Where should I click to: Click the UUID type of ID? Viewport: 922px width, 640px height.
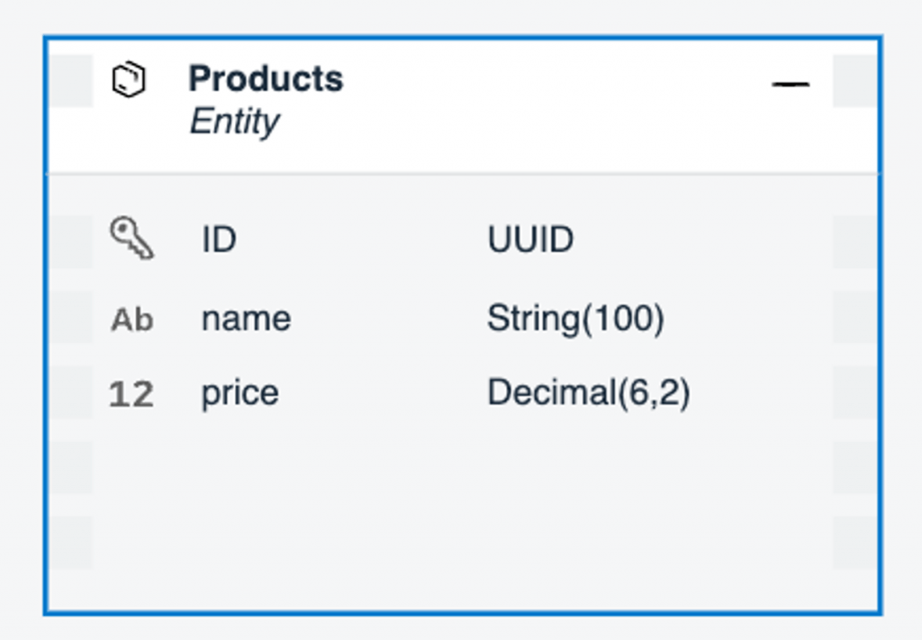pos(530,239)
